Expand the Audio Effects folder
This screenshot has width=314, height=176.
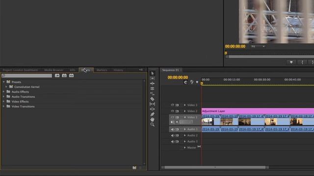click(3, 91)
